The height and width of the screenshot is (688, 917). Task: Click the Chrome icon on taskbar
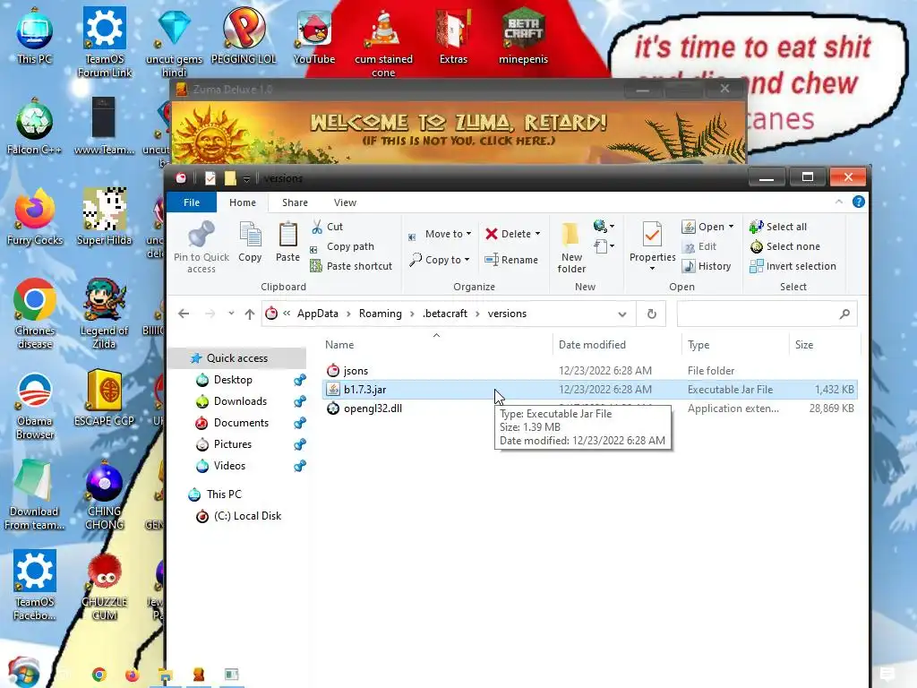tap(99, 675)
